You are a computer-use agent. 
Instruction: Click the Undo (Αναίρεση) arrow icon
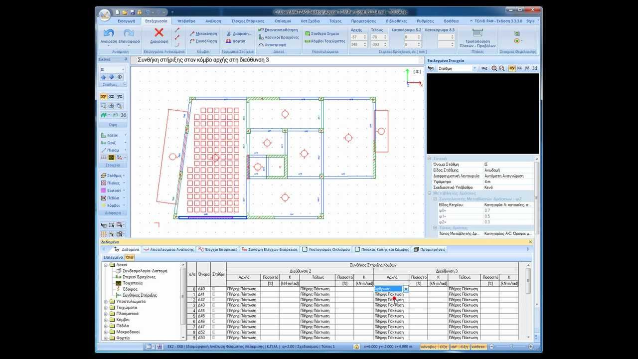coord(108,33)
